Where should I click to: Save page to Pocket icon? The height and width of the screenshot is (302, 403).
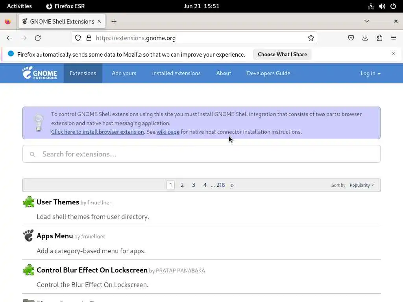tap(351, 38)
